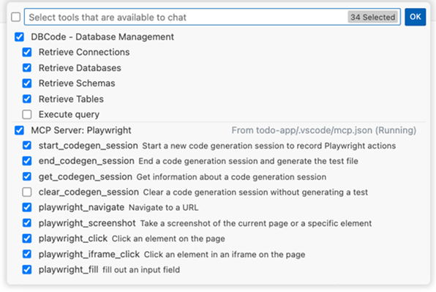
Task: Select the 'playwright_navigate' tool name
Action: click(x=81, y=207)
